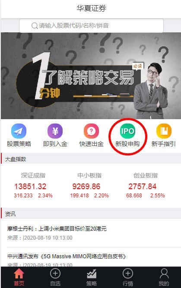The width and height of the screenshot is (181, 288).
Task: Open 股票策略 paper plane icon
Action: tap(19, 131)
